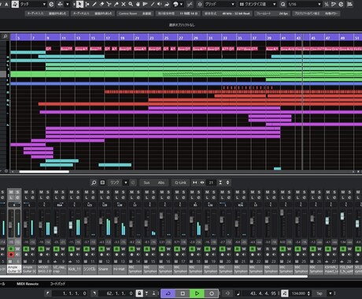This screenshot has width=362, height=299.
Task: Open the グリッド snap type dropdown
Action: point(233,4)
